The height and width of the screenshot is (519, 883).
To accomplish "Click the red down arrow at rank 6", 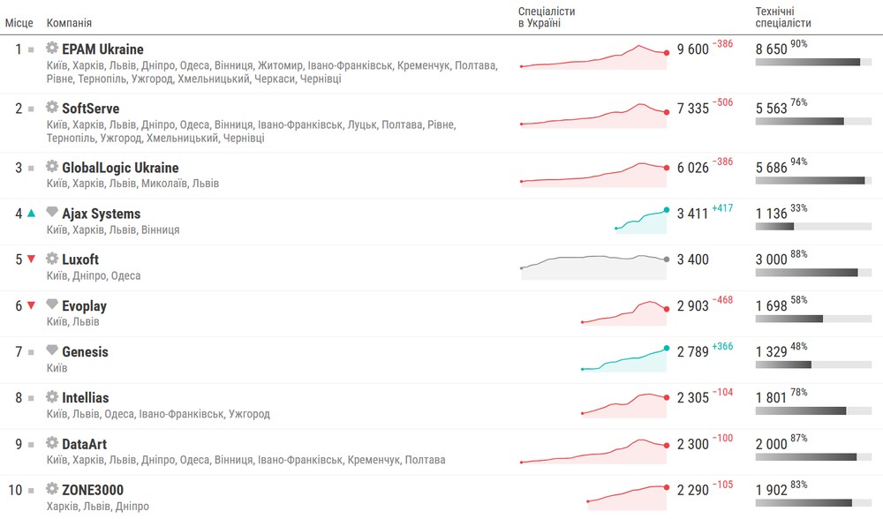I will tap(31, 305).
